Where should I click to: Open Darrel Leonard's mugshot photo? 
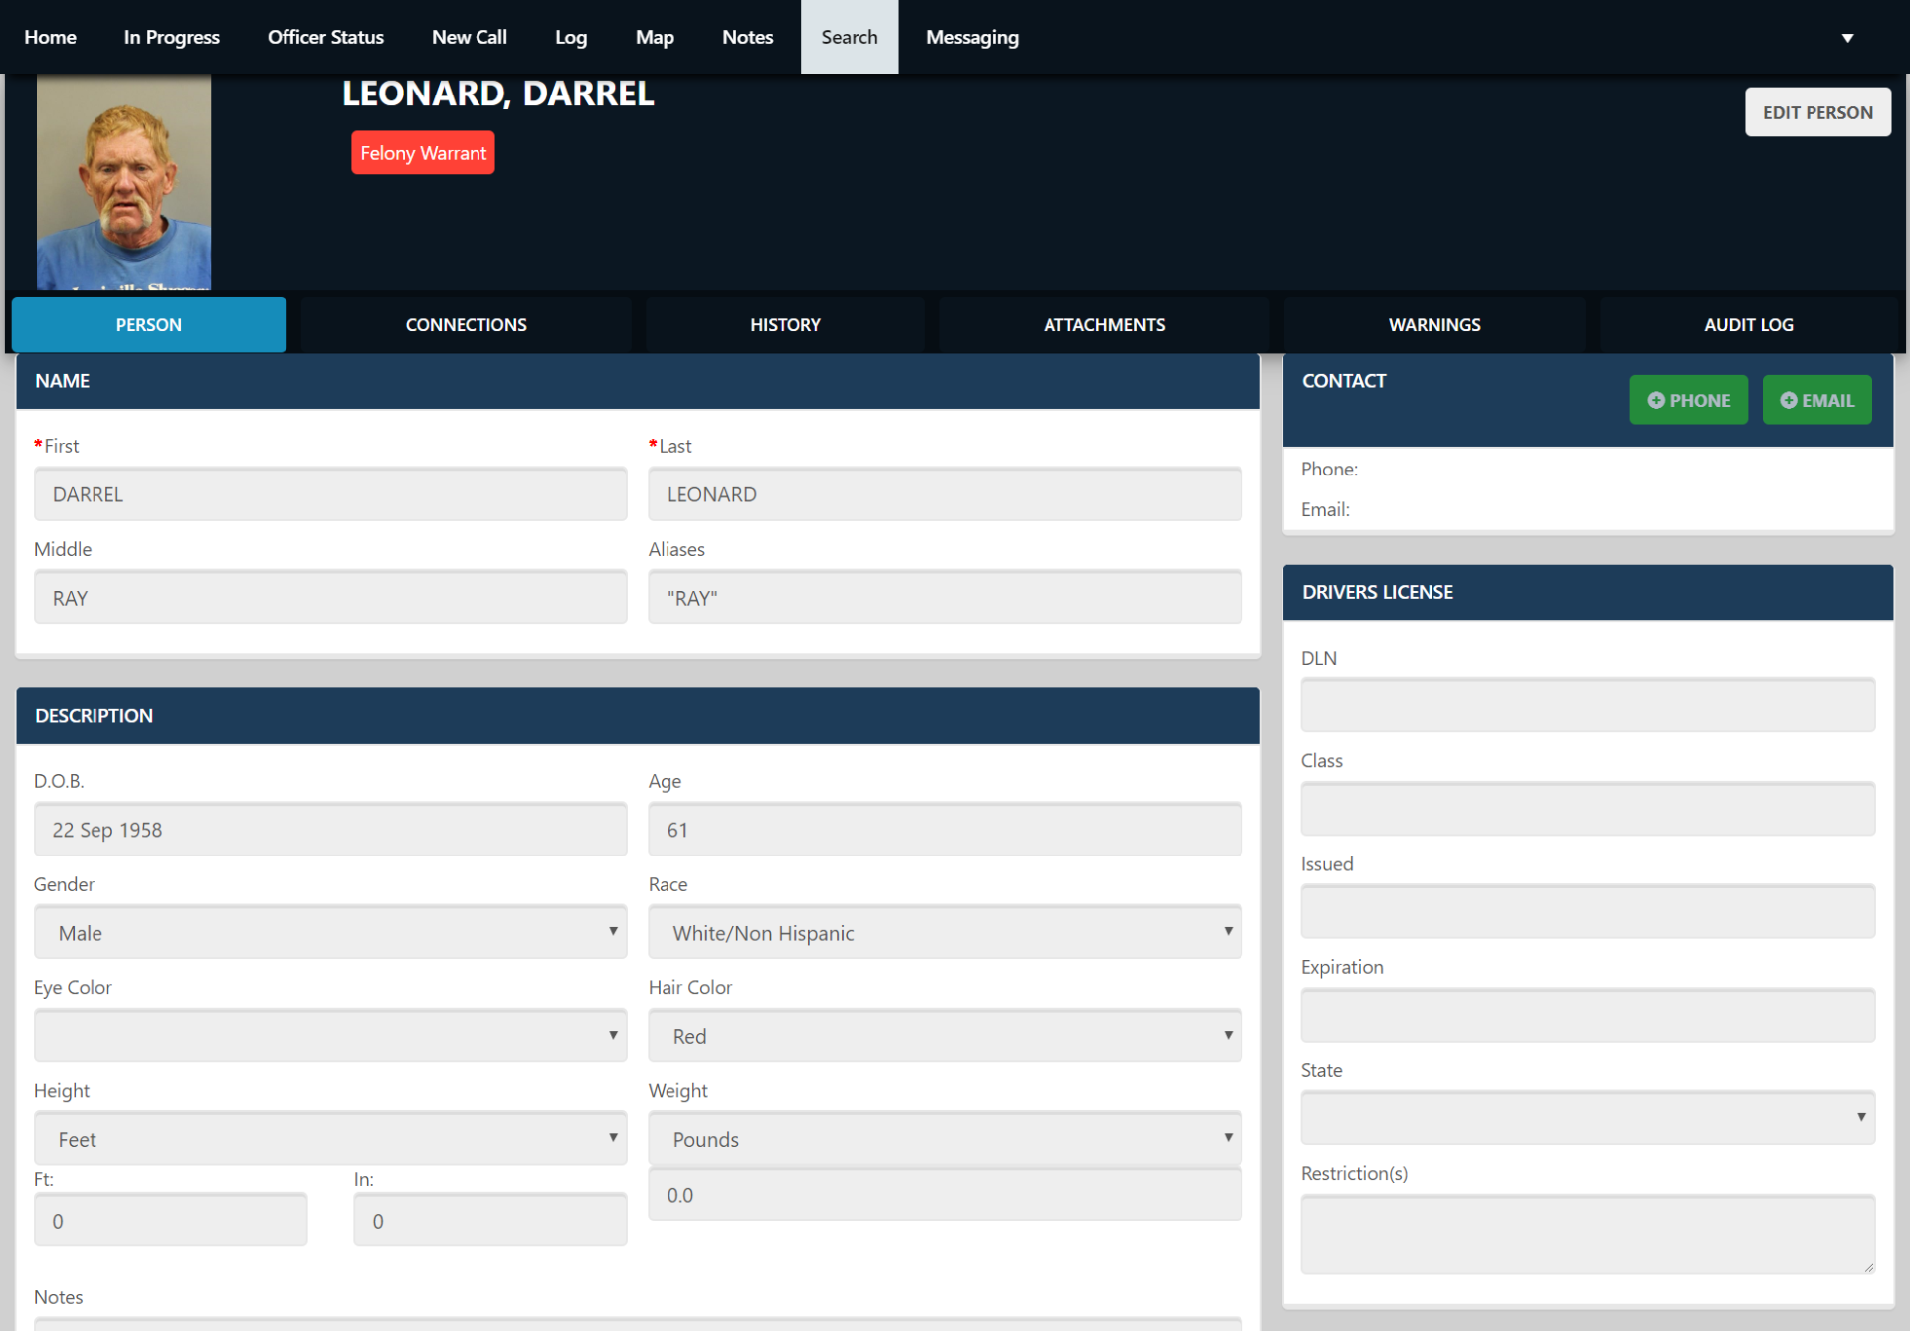pyautogui.click(x=123, y=183)
